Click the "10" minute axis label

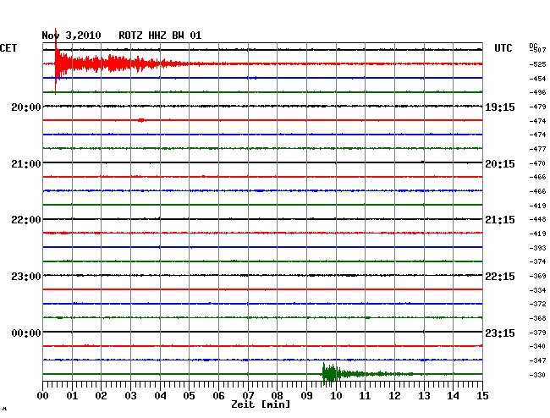[336, 396]
